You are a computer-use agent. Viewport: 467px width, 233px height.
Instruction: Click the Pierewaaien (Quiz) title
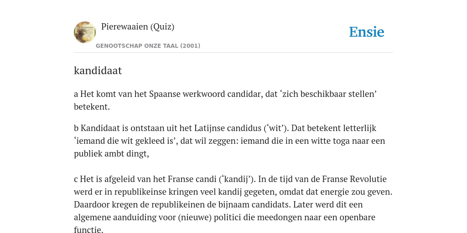(x=138, y=27)
